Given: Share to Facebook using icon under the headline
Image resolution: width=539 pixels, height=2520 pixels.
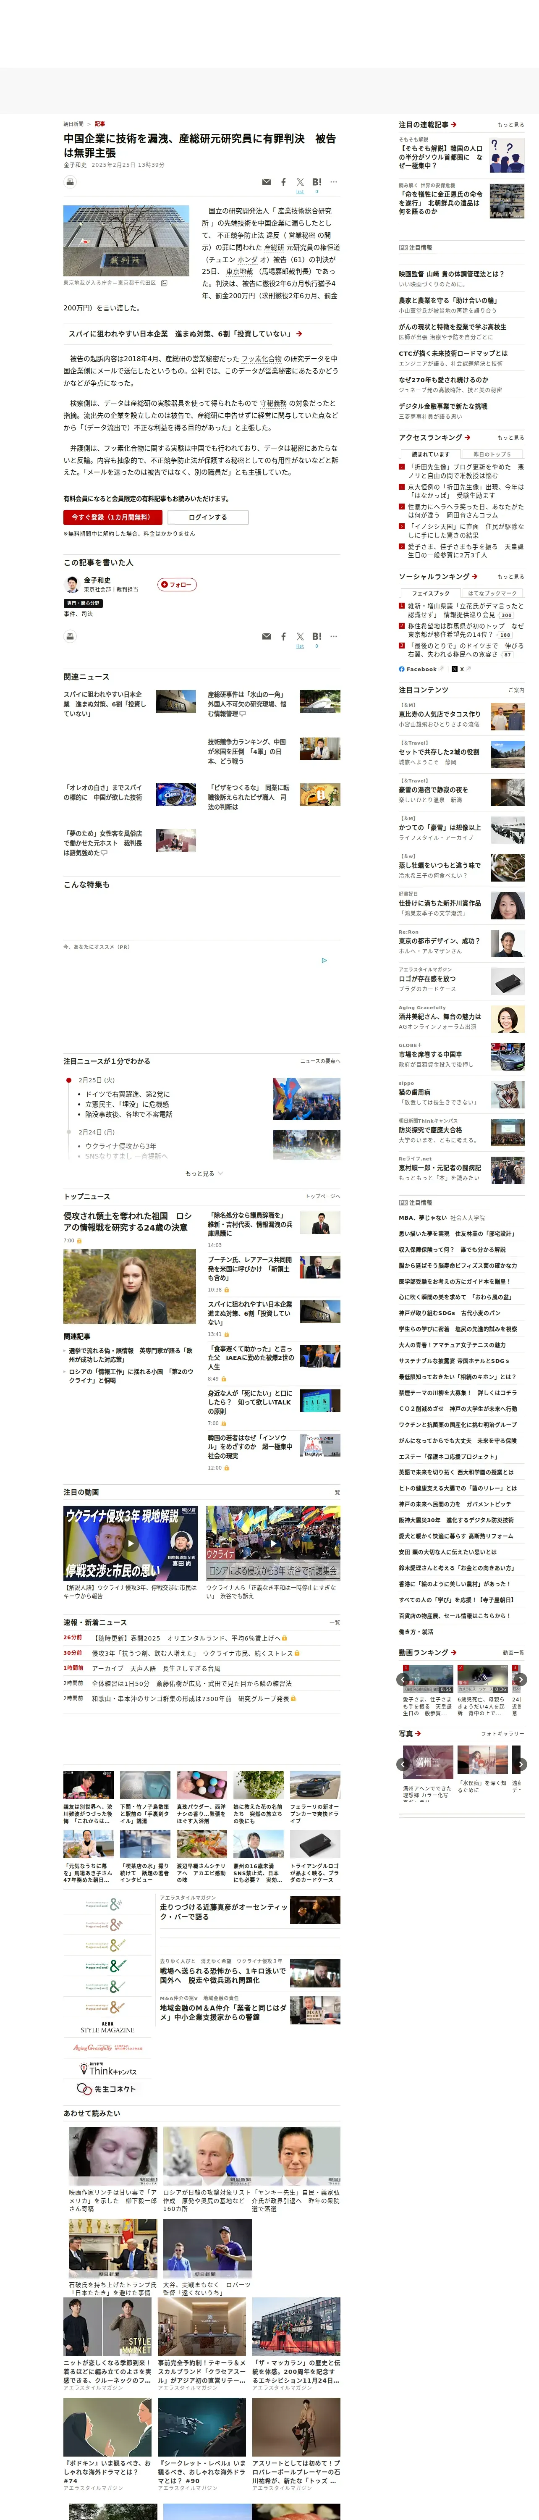Looking at the screenshot, I should point(284,182).
